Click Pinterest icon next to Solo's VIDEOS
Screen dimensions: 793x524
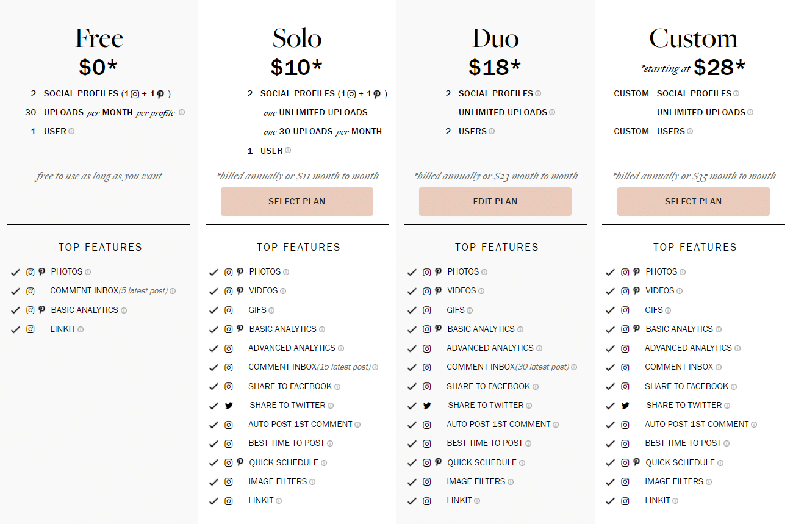tap(240, 290)
